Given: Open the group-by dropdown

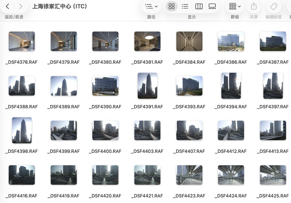Looking at the screenshot, I should pos(235,6).
